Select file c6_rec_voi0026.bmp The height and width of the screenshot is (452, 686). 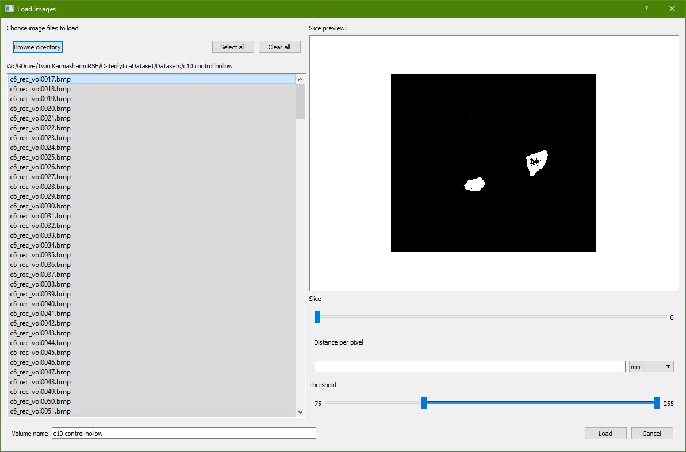point(151,167)
